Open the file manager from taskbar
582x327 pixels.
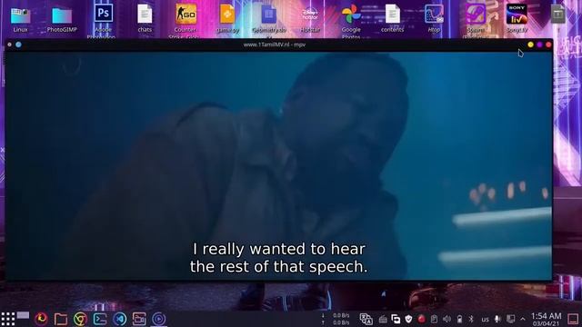pos(61,319)
